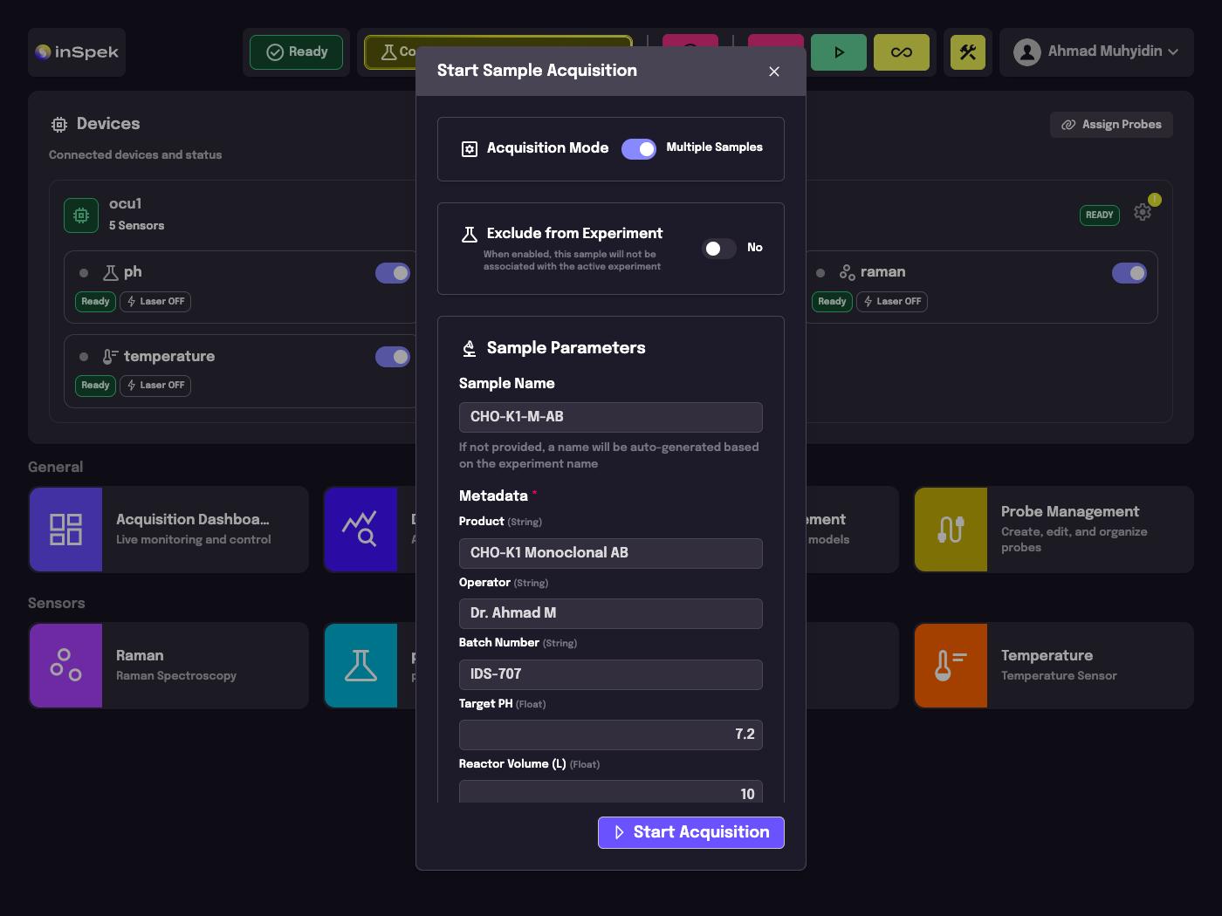Open the Raman Spectroscopy sensor card

[x=168, y=666]
